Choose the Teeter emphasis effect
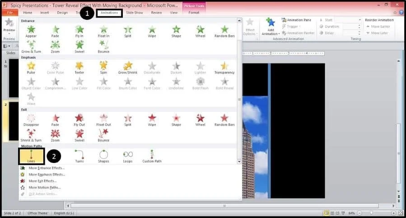406x218 pixels. pos(79,68)
